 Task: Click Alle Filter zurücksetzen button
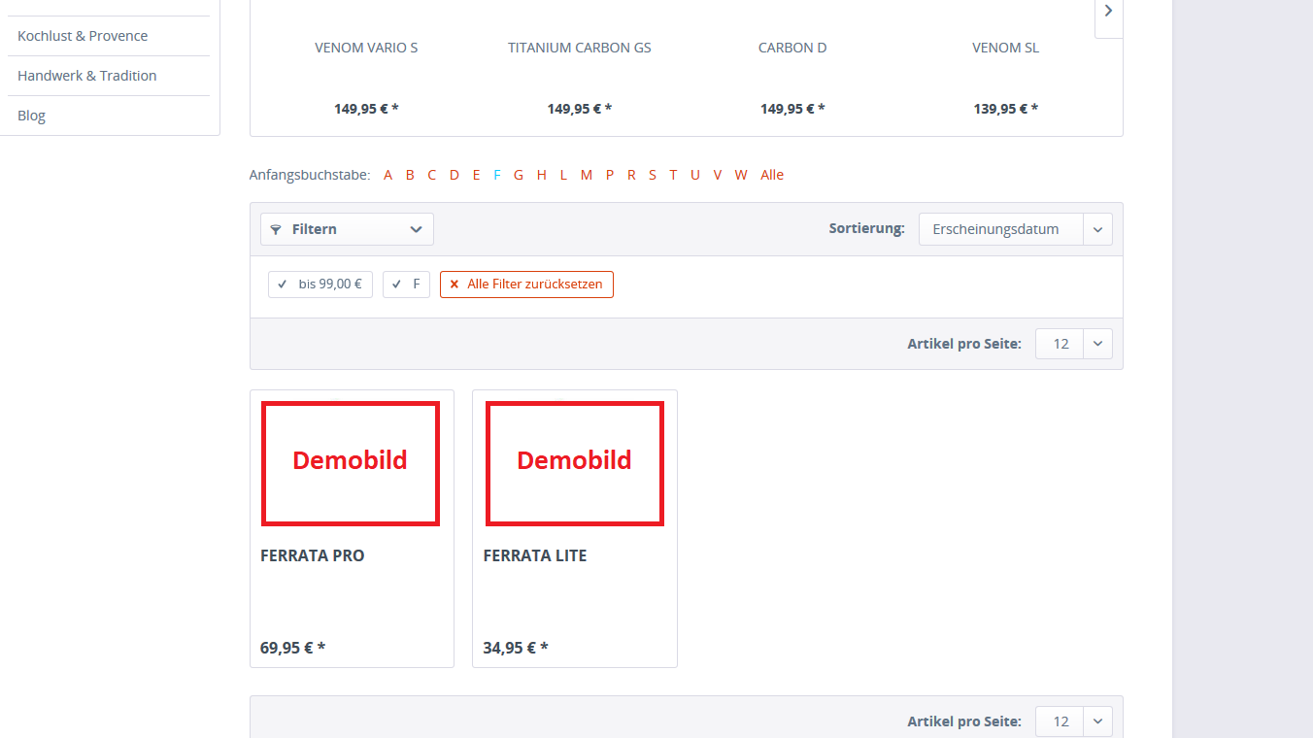pyautogui.click(x=526, y=285)
